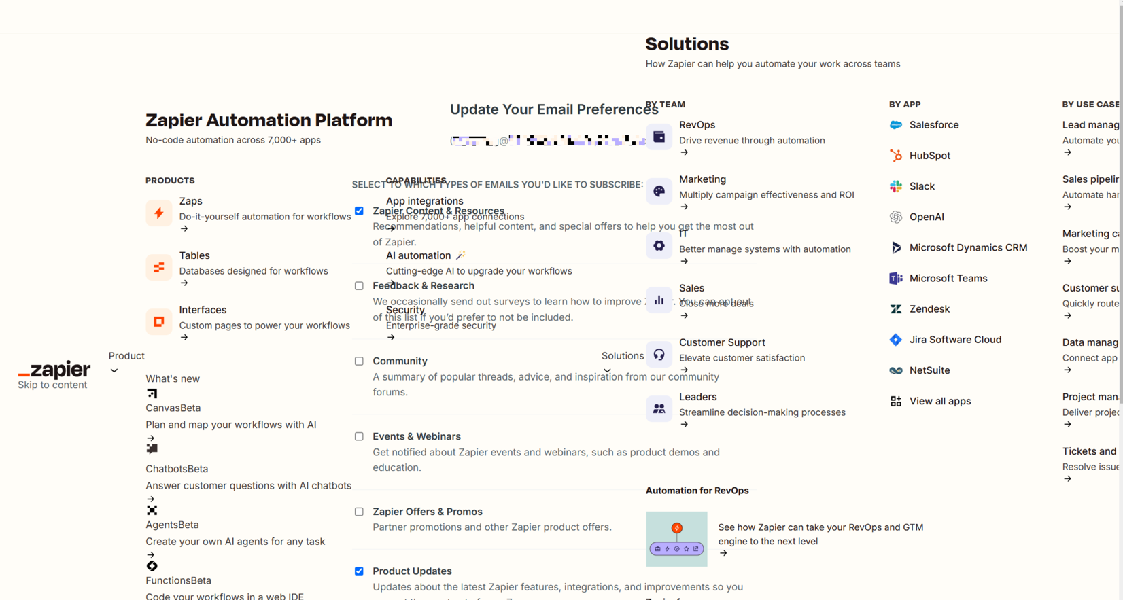
Task: Open the Lead management use case
Action: pos(1090,125)
